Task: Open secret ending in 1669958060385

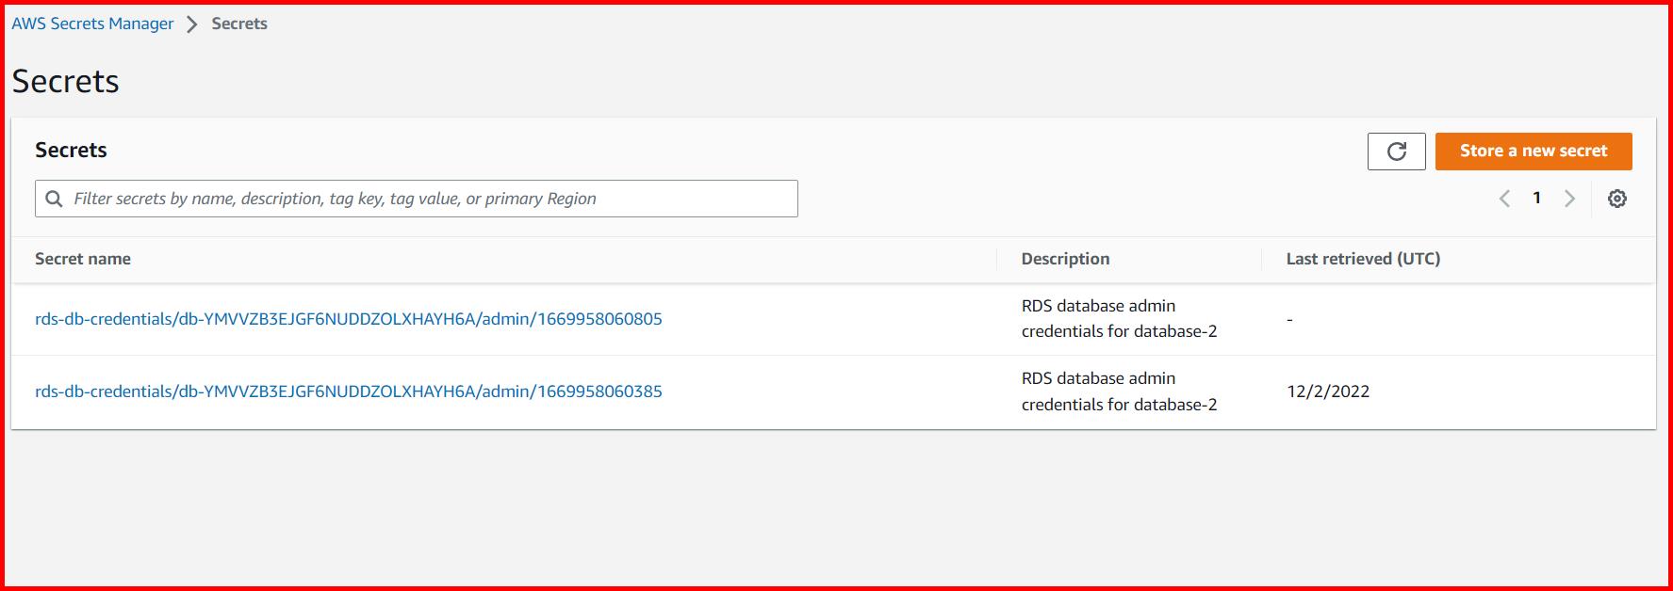Action: pyautogui.click(x=349, y=391)
